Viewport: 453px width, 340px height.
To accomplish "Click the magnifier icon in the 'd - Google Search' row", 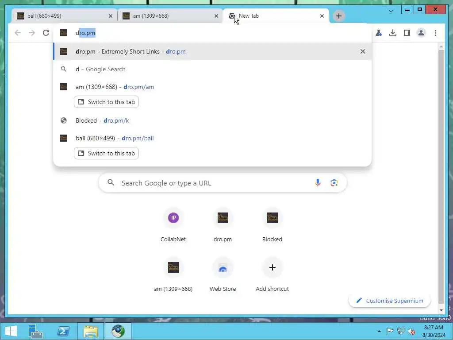I will (64, 69).
